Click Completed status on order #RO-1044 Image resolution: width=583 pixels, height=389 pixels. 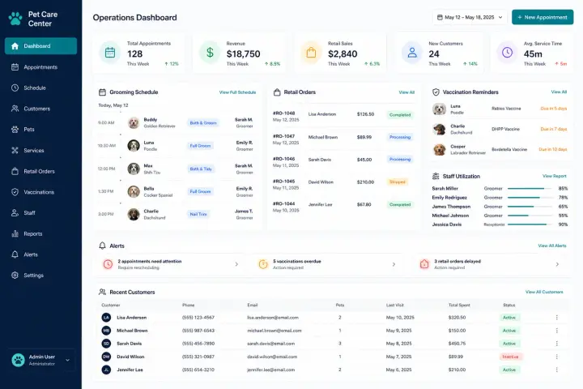tap(400, 205)
